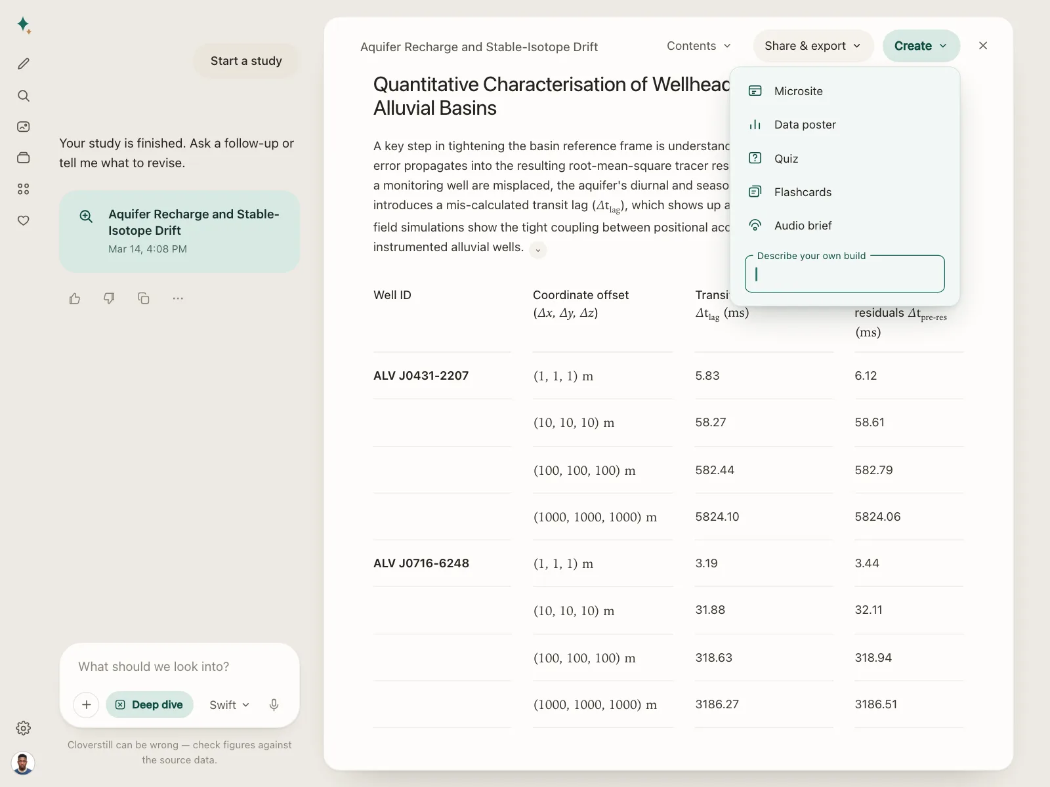Click the Microsite page icon
Screen dimensions: 1050x787
click(x=755, y=91)
